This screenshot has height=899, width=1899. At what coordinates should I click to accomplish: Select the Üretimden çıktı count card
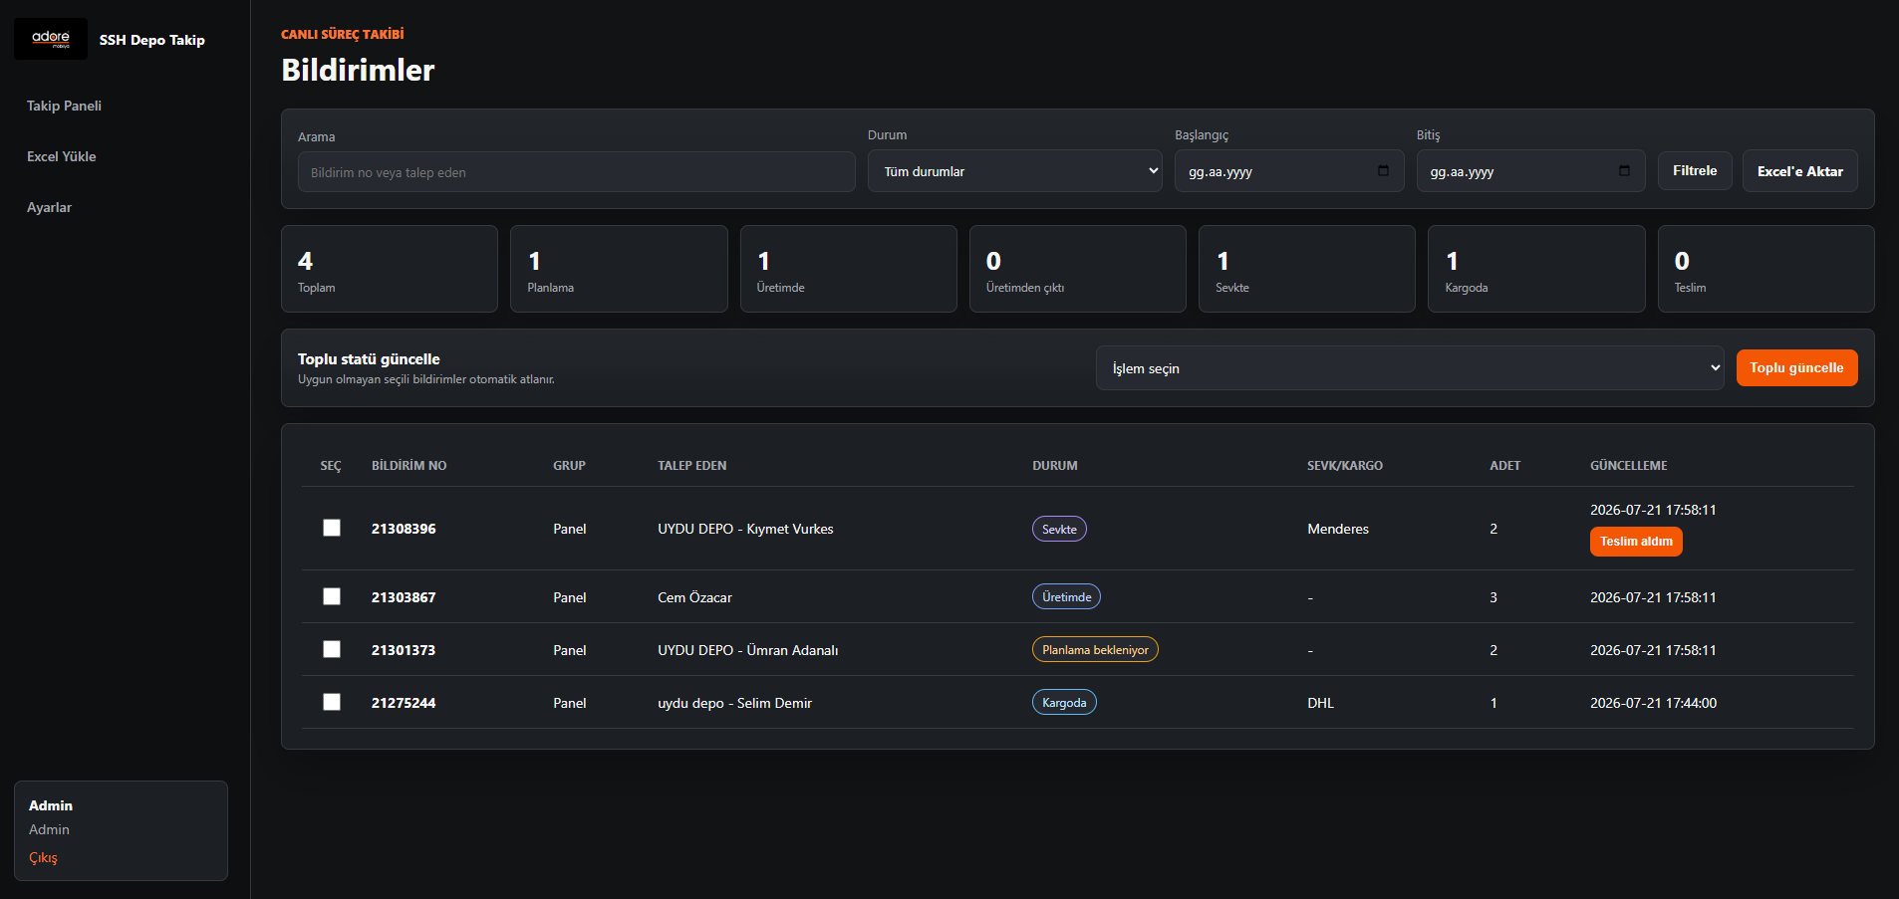[x=1077, y=269]
